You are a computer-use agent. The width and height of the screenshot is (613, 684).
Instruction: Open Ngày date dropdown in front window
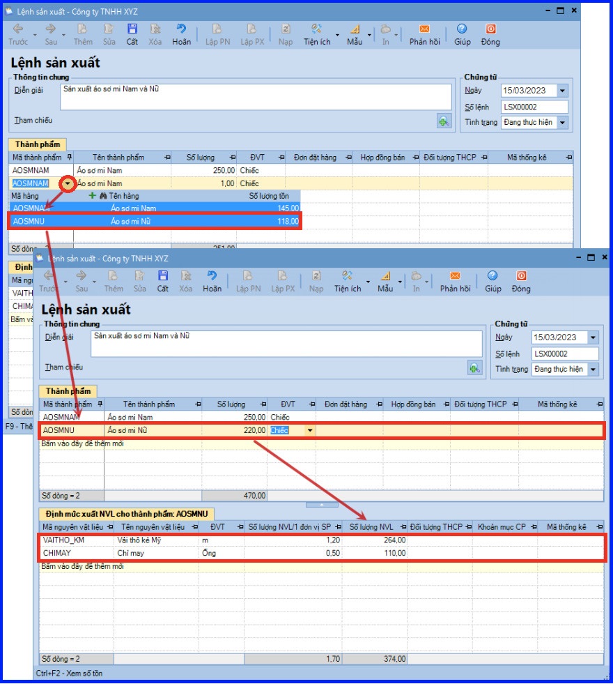(593, 337)
